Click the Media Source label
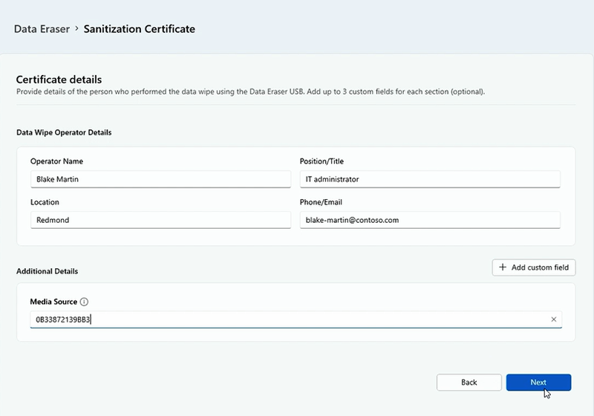Viewport: 594px width, 416px height. pos(53,302)
